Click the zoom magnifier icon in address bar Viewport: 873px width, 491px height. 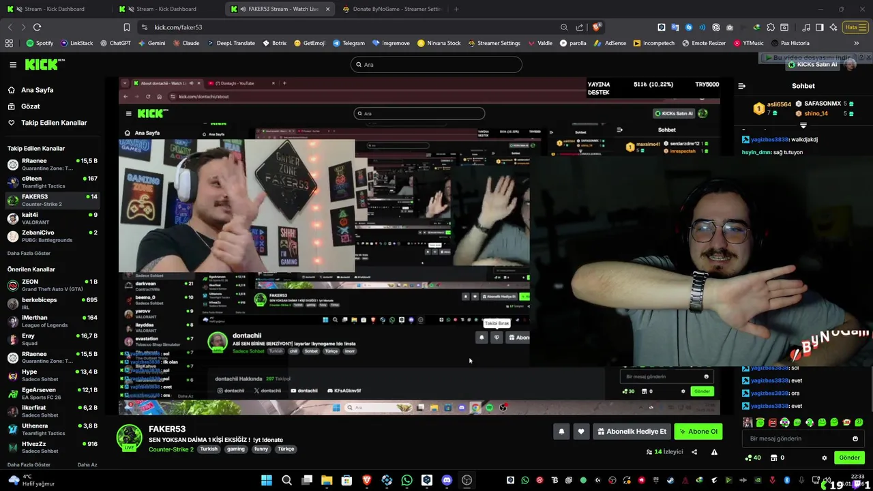pyautogui.click(x=564, y=27)
